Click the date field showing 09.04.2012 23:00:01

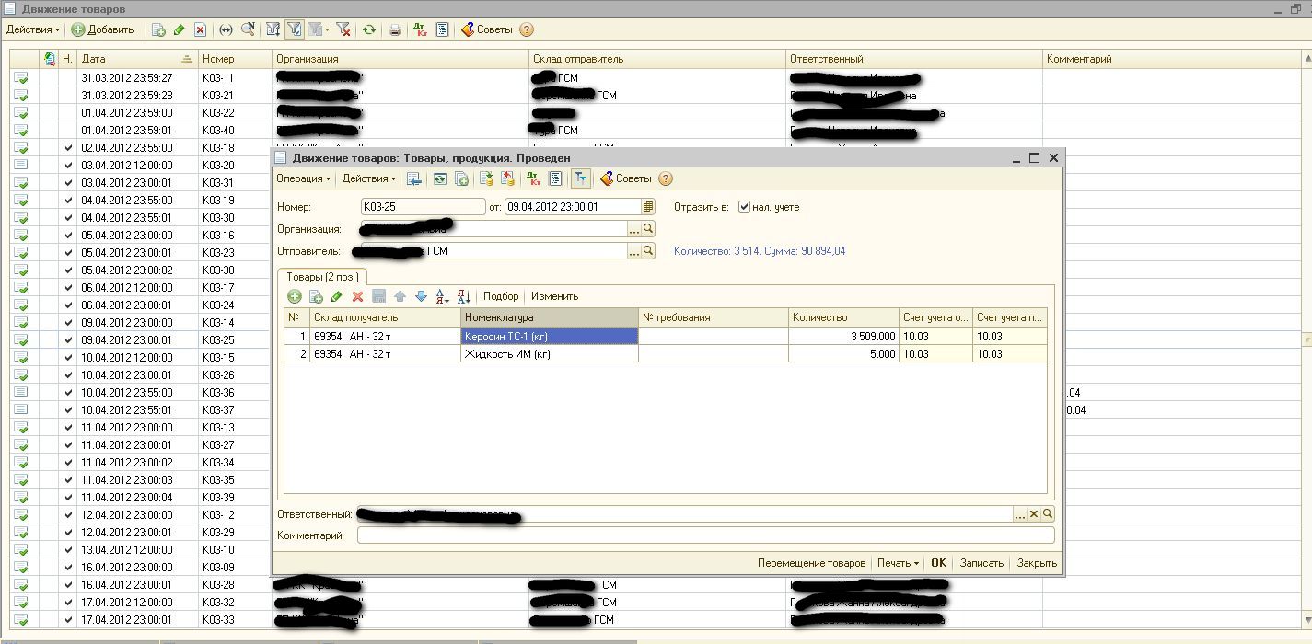573,207
